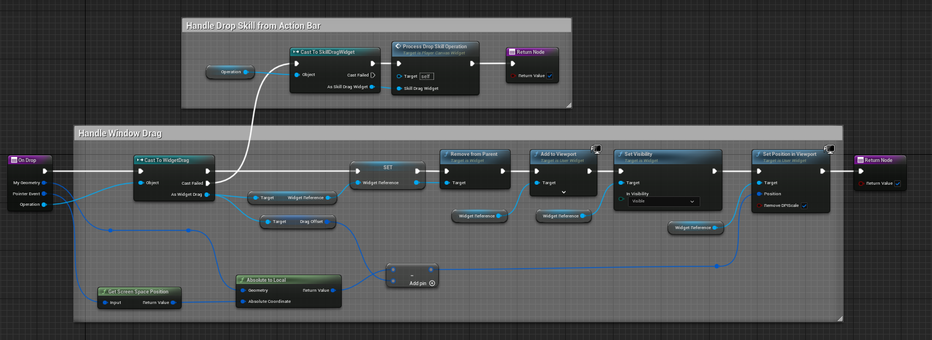This screenshot has width=932, height=340.
Task: Click Object input pin on Cast To SkillDragWidget
Action: pyautogui.click(x=297, y=74)
